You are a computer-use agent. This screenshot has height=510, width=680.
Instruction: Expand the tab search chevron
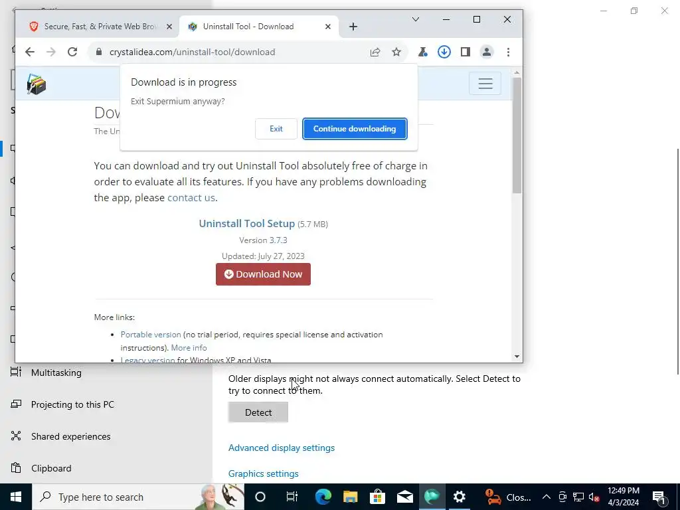click(416, 19)
